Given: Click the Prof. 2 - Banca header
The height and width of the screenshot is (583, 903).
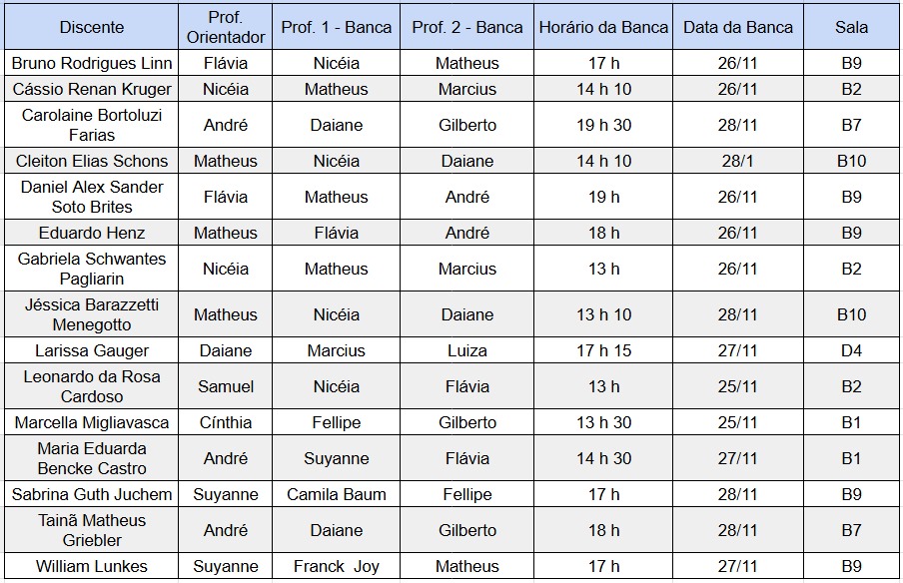Looking at the screenshot, I should point(467,27).
